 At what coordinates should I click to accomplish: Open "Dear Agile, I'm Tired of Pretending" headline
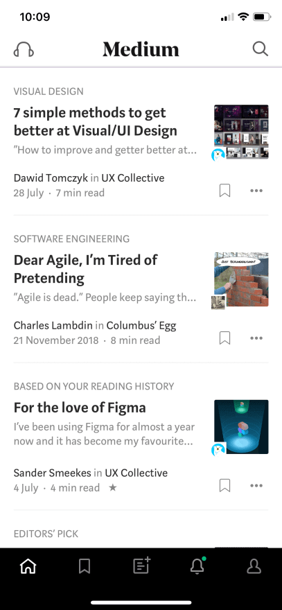coord(86,269)
